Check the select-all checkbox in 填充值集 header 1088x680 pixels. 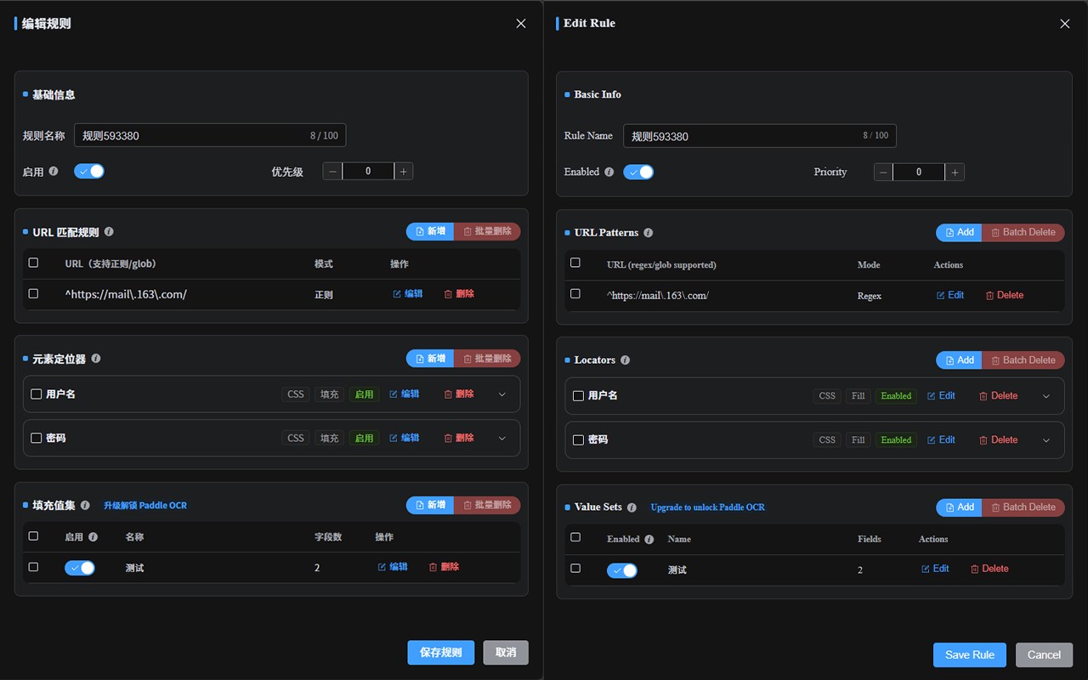tap(33, 535)
